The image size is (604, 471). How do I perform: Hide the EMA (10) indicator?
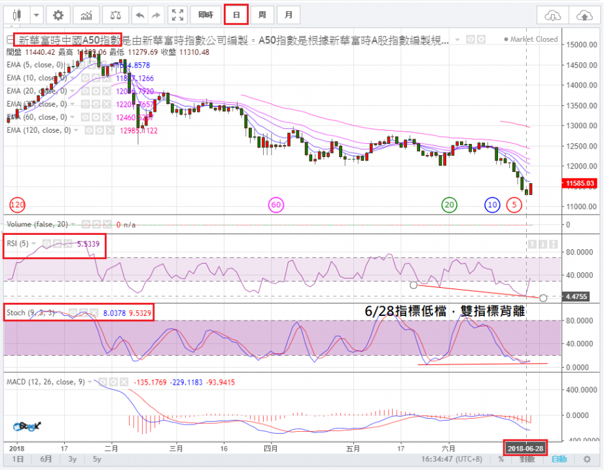[86, 78]
